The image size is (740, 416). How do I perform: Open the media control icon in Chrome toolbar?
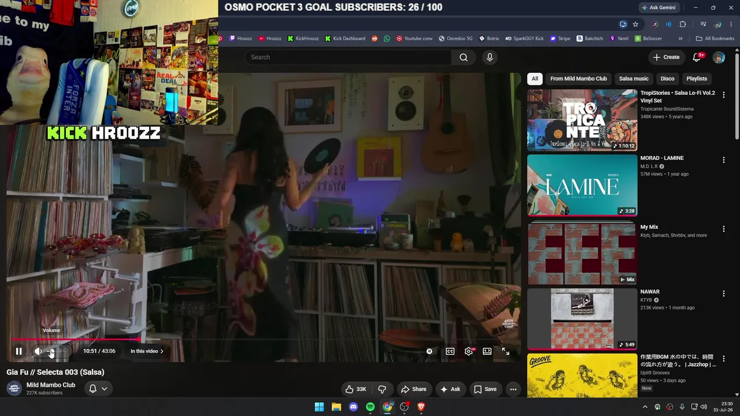[x=703, y=24]
